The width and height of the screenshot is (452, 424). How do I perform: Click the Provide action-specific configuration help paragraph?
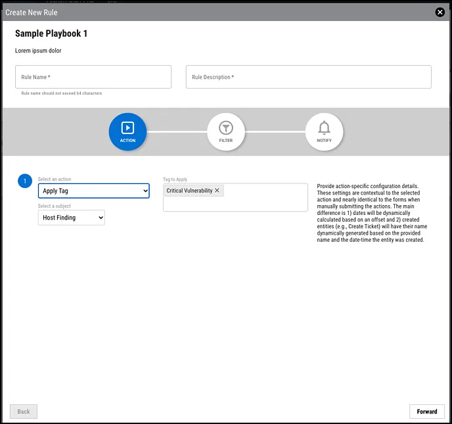coord(372,213)
